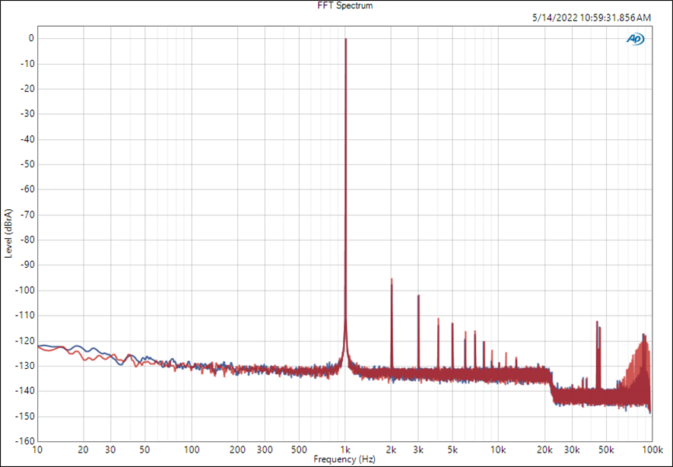The width and height of the screenshot is (673, 467).
Task: Click the frequency axis tick label "100"
Action: point(192,450)
